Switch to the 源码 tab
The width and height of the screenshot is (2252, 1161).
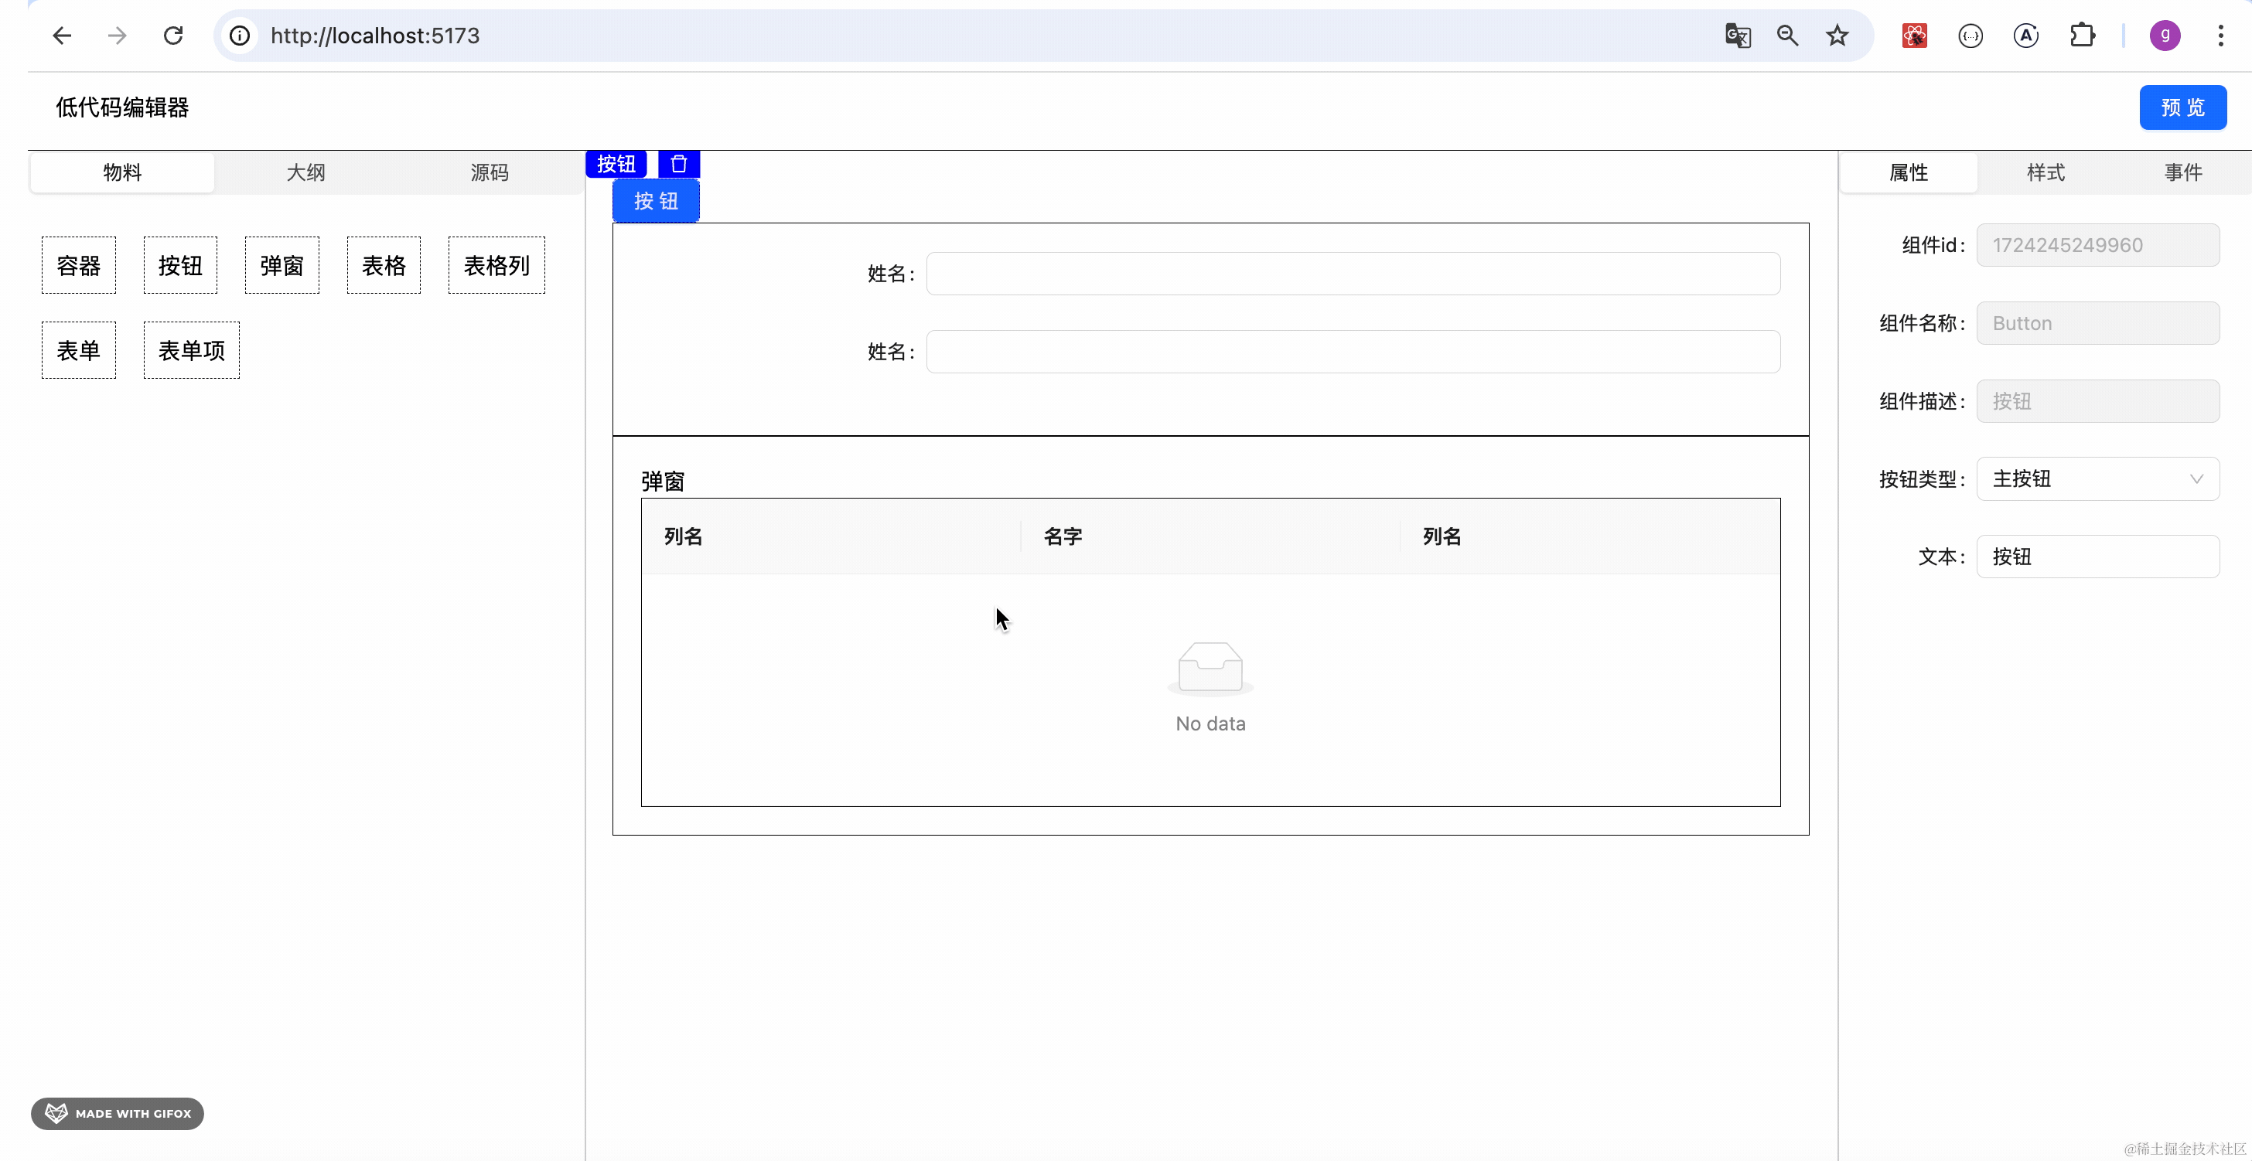(490, 172)
